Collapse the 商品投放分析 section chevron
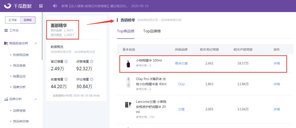The width and height of the screenshot is (296, 128). pyautogui.click(x=36, y=43)
